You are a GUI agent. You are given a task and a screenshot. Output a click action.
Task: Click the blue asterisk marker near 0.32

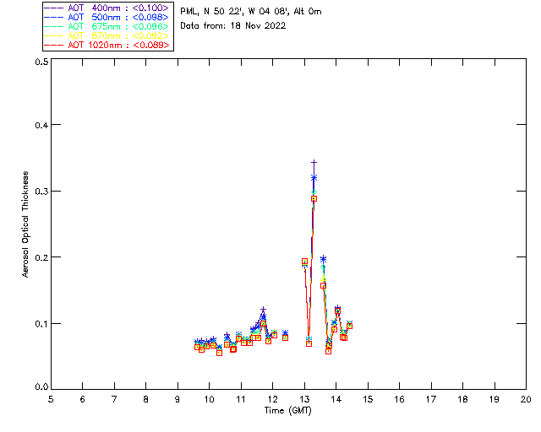pyautogui.click(x=314, y=178)
